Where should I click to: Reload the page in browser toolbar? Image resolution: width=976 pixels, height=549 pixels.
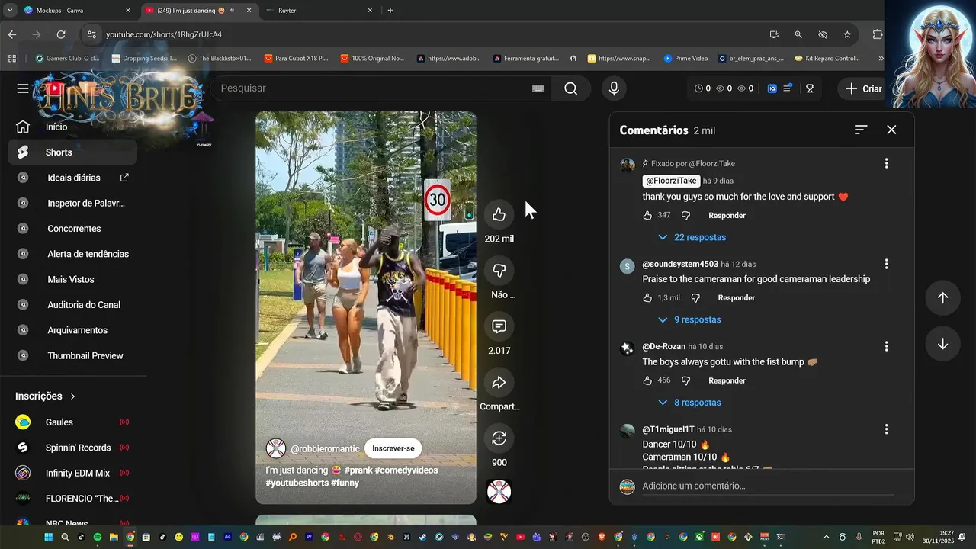point(61,34)
